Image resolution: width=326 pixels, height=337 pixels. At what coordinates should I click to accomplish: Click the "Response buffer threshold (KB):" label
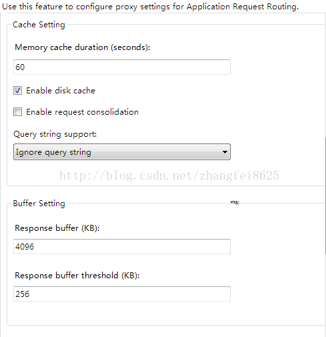tap(77, 276)
